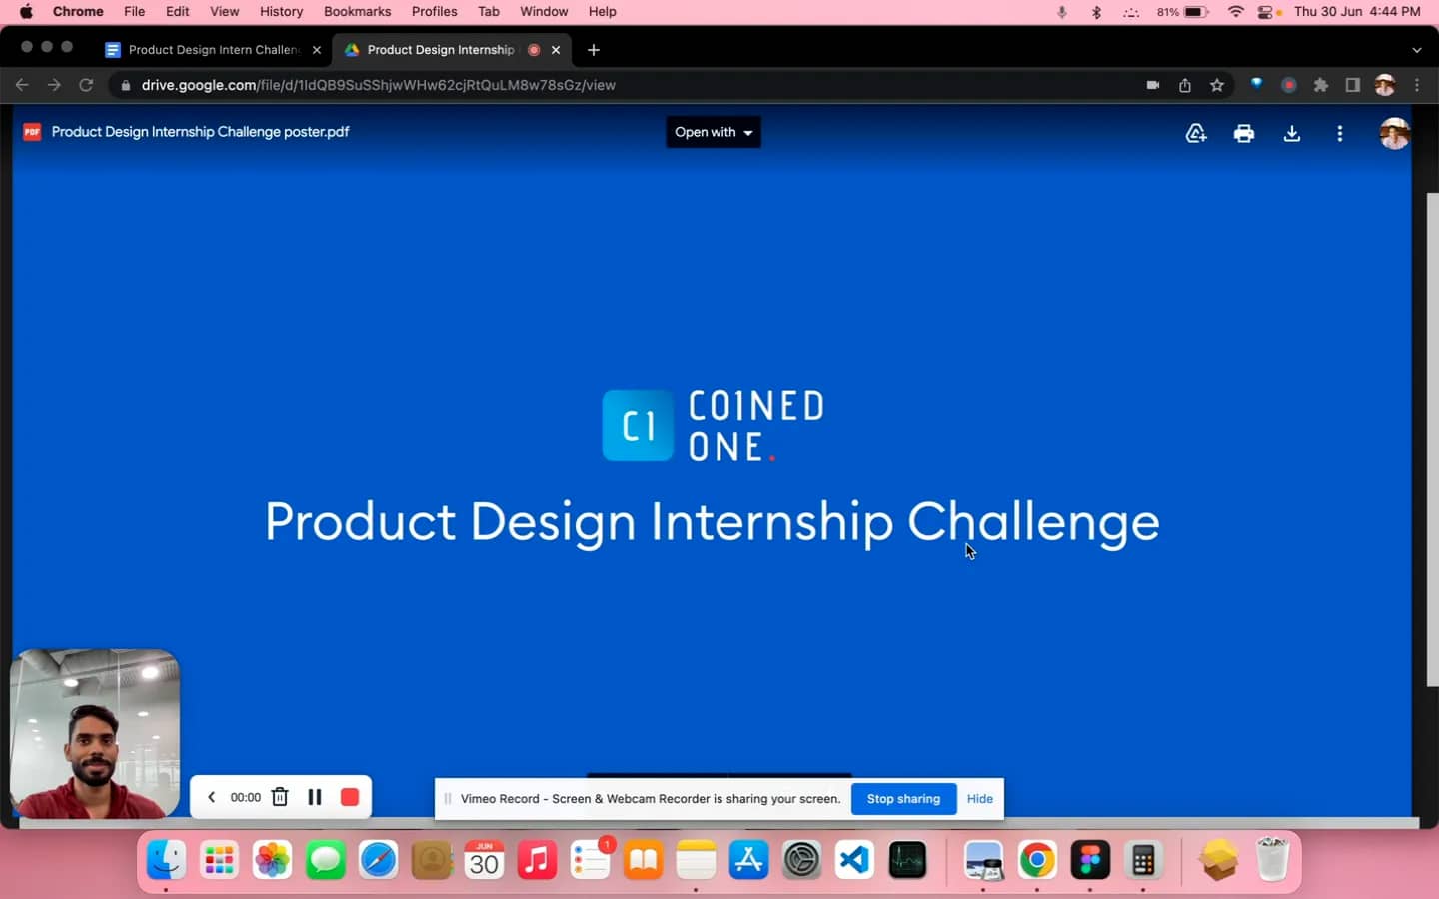The height and width of the screenshot is (899, 1439).
Task: Click the webcam preview bubble
Action: (95, 734)
